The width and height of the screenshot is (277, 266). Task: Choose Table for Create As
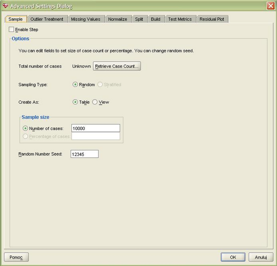click(x=75, y=102)
